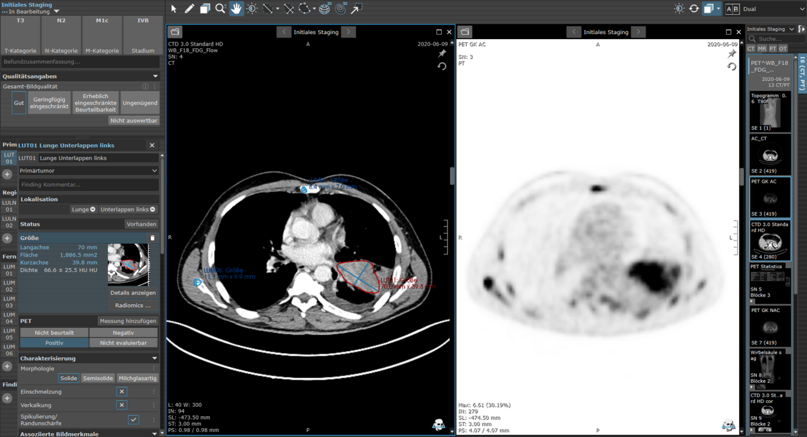807x437 pixels.
Task: Select the pencil annotation tool
Action: tap(189, 8)
